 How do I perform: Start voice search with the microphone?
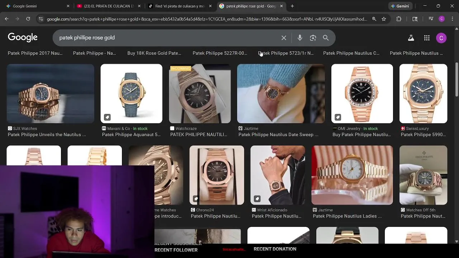(x=300, y=38)
